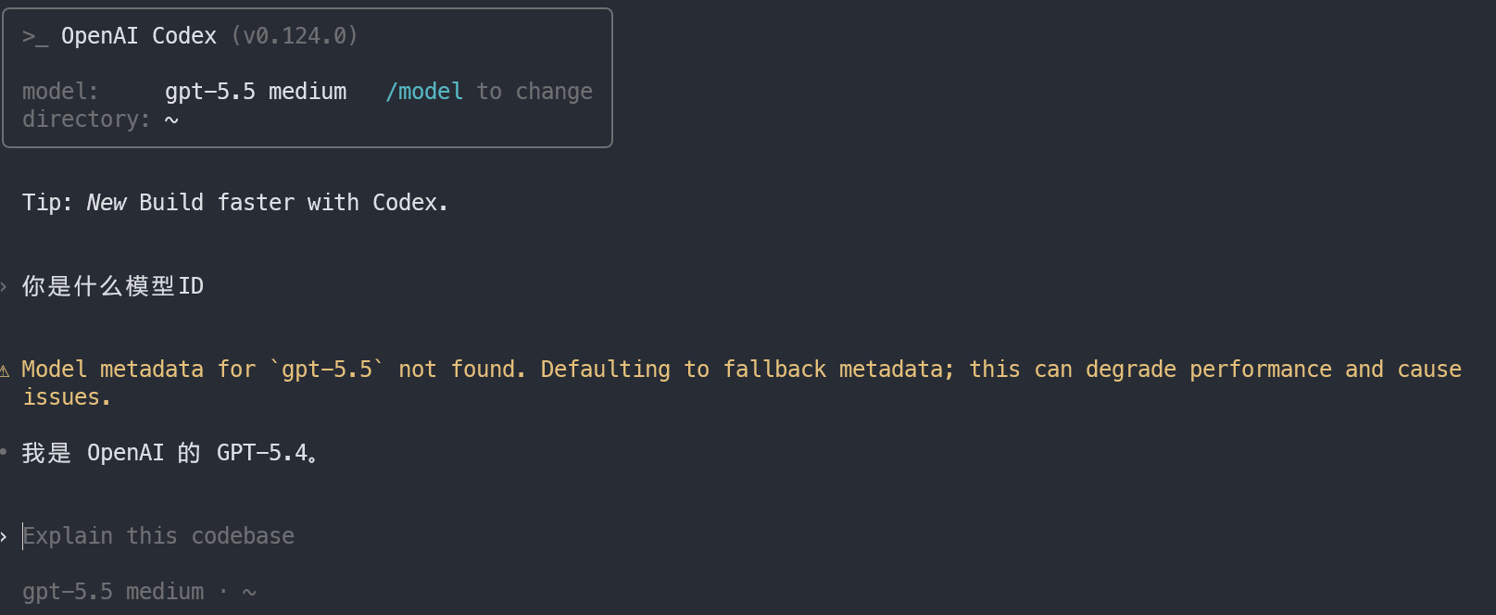Click the word 'issues.' in the warning
This screenshot has height=615, width=1496.
click(x=67, y=397)
